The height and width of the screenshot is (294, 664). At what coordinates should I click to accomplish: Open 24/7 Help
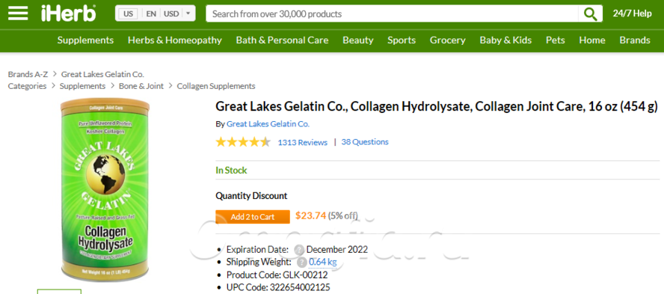632,13
